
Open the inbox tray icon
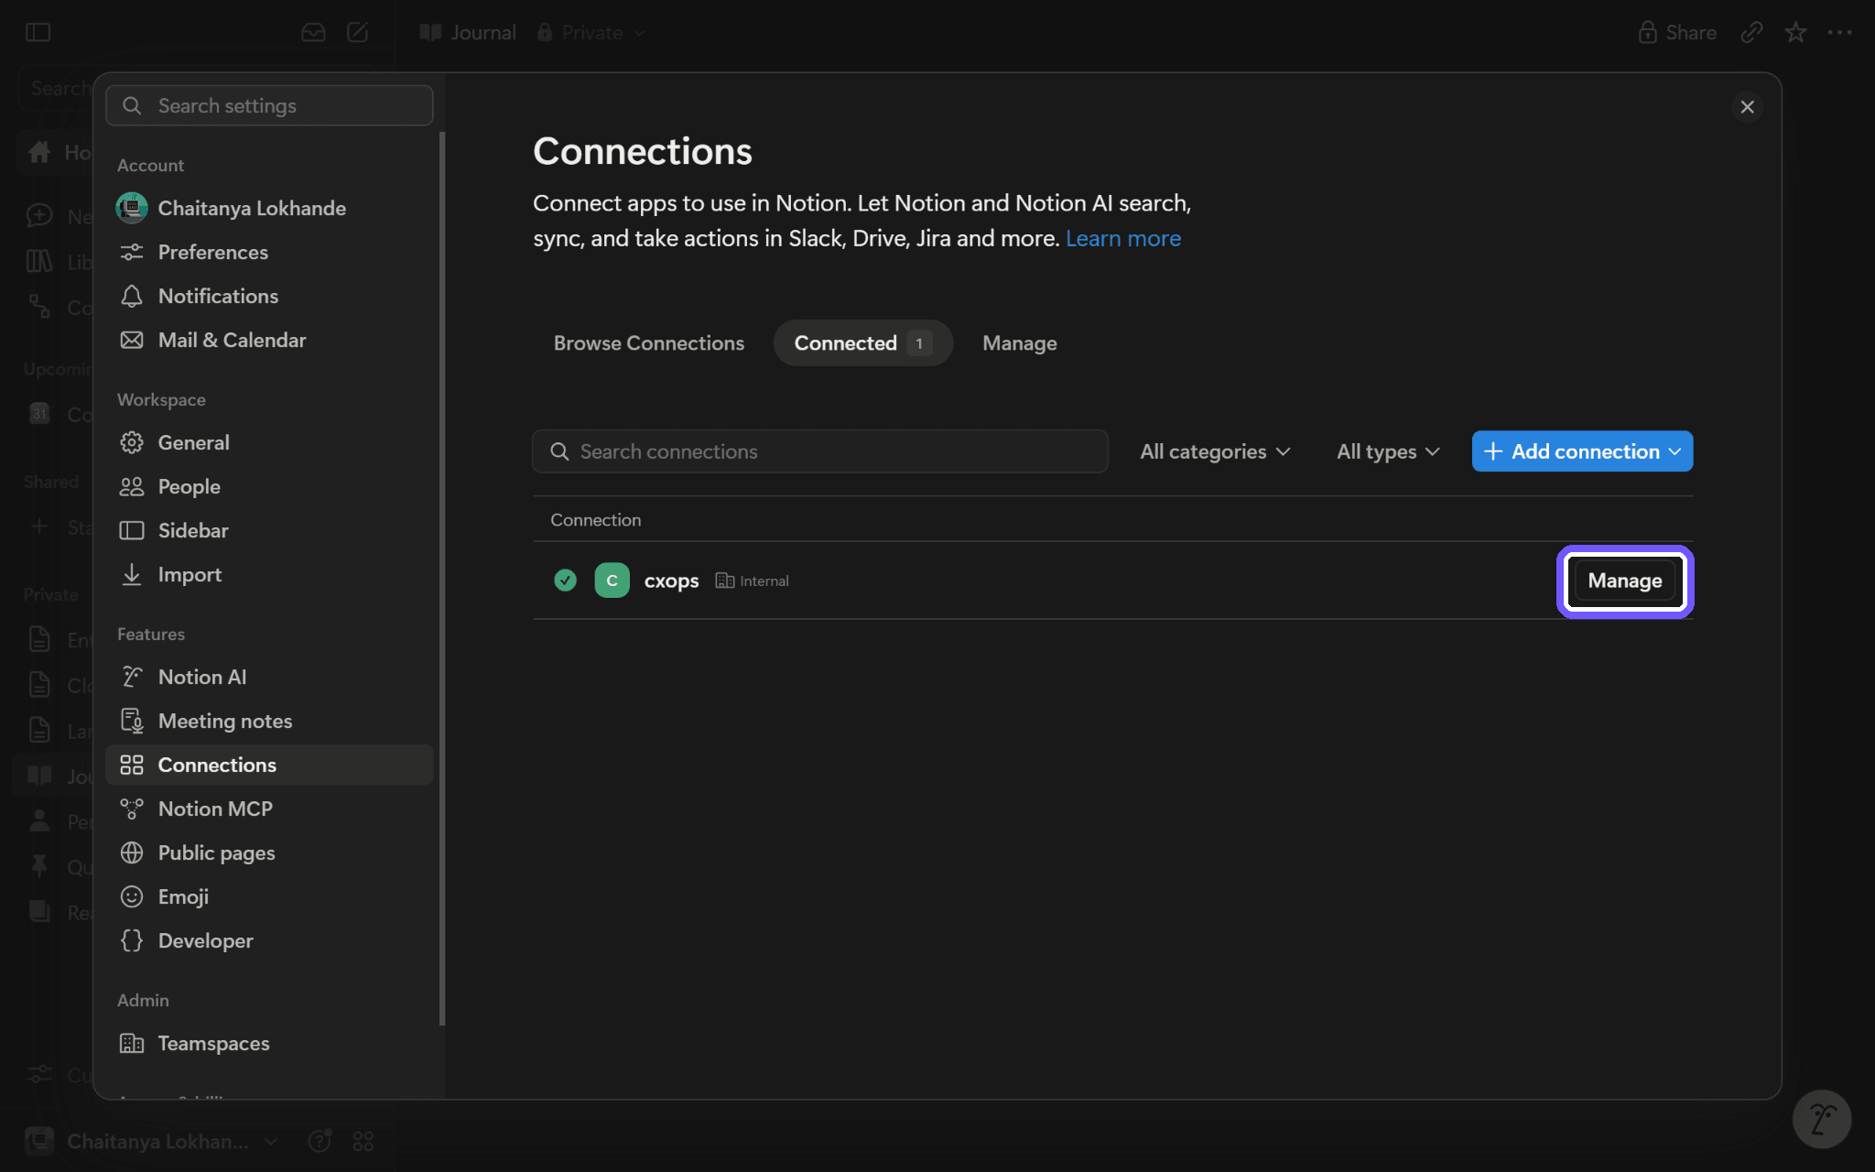tap(313, 33)
